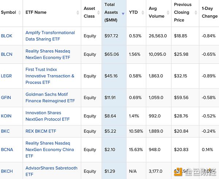Image resolution: width=219 pixels, height=179 pixels.
Task: Select the LEGR symbol link
Action: [x=7, y=76]
